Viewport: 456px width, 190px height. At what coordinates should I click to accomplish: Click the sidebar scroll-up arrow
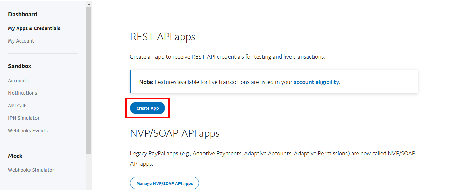[x=89, y=4]
